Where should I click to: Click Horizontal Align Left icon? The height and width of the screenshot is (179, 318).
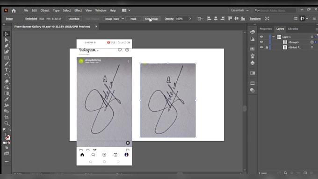[x=209, y=19]
